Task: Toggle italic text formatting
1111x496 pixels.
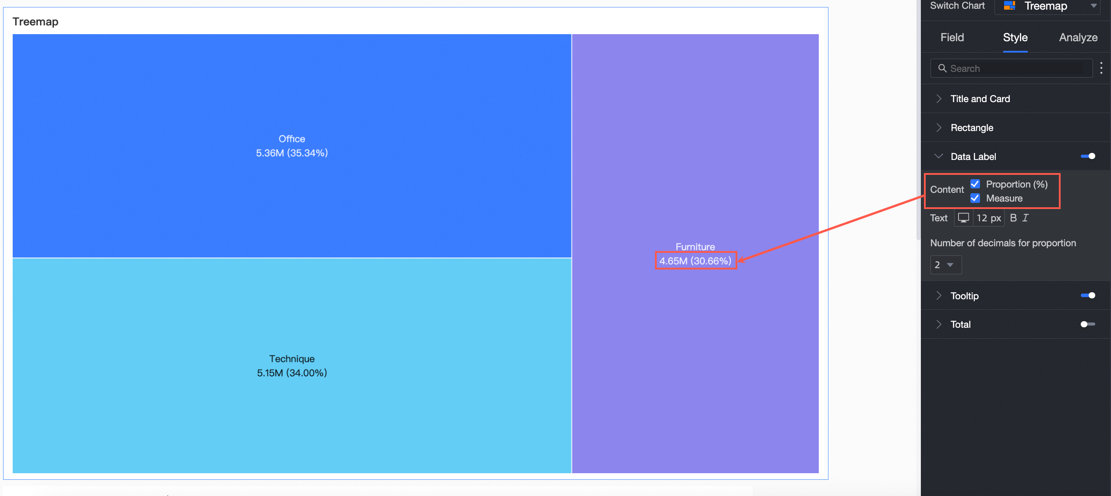Action: pyautogui.click(x=1025, y=218)
